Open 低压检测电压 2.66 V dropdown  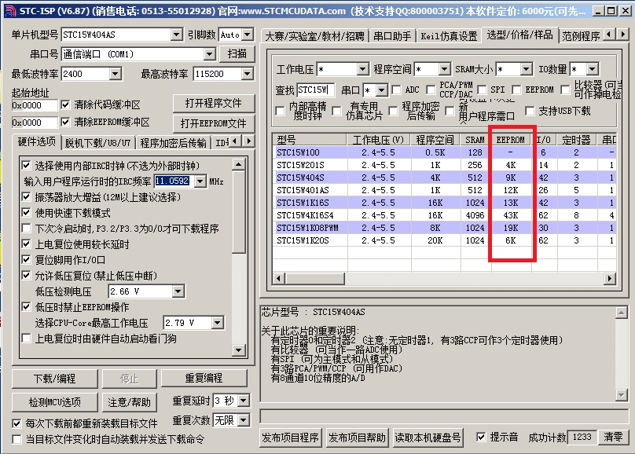tap(178, 291)
